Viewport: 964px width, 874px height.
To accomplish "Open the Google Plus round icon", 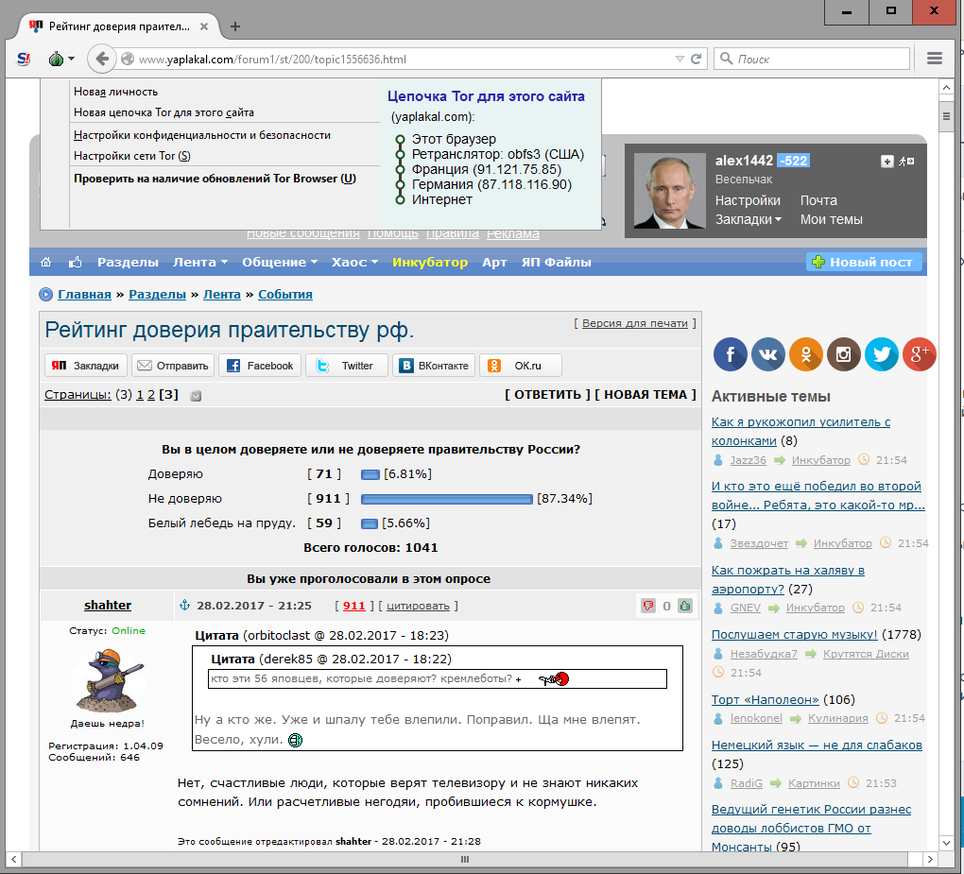I will 920,354.
